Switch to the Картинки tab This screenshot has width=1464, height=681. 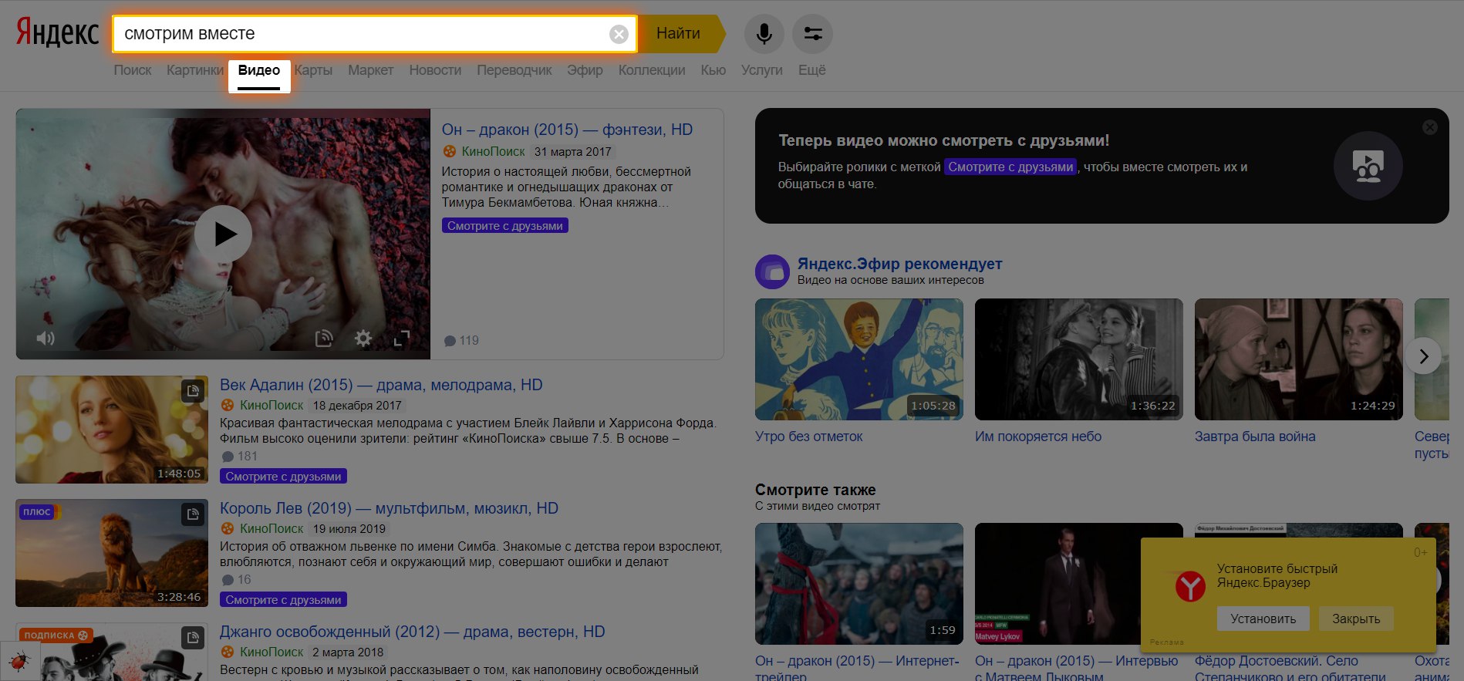pos(195,70)
